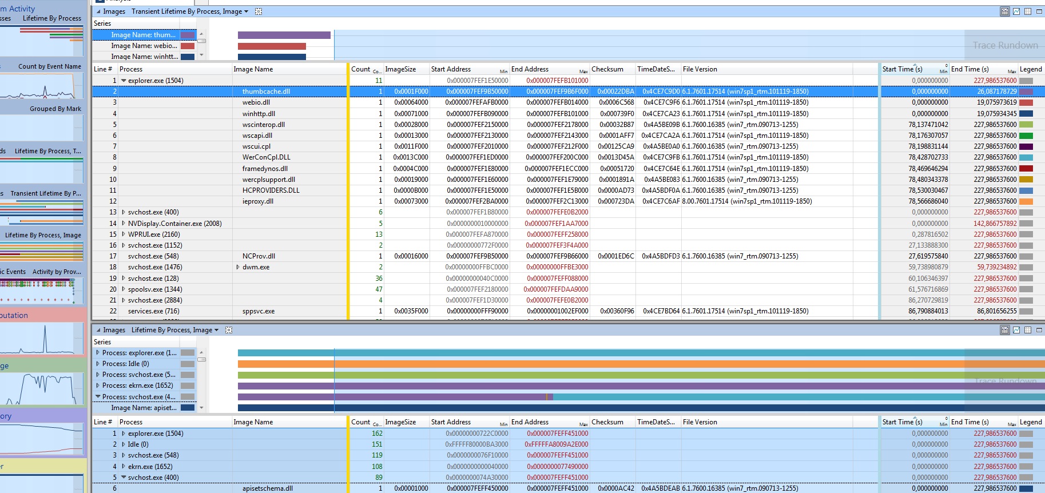Show only the table in lower Images panel
This screenshot has width=1045, height=493.
point(1028,330)
